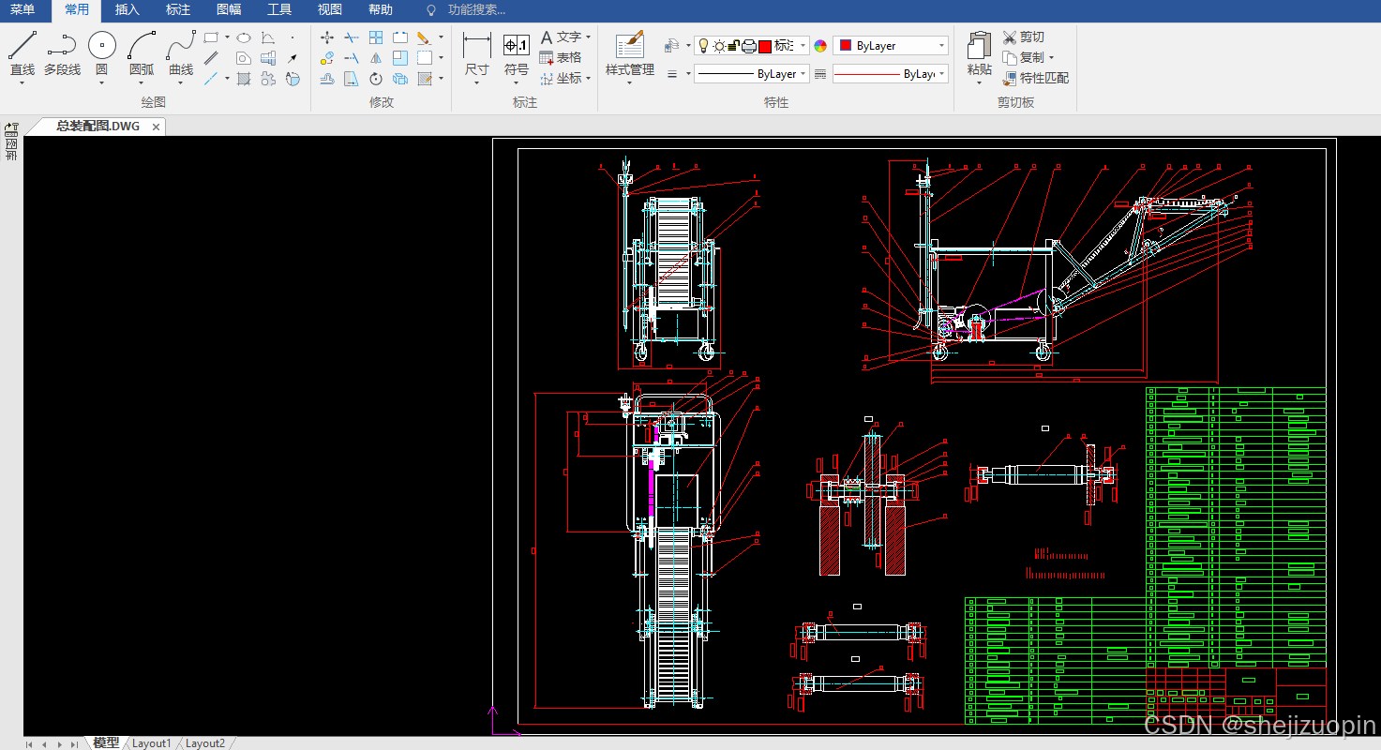Select the 曲线 (Spline curve) tool
Image resolution: width=1381 pixels, height=750 pixels.
[x=181, y=53]
